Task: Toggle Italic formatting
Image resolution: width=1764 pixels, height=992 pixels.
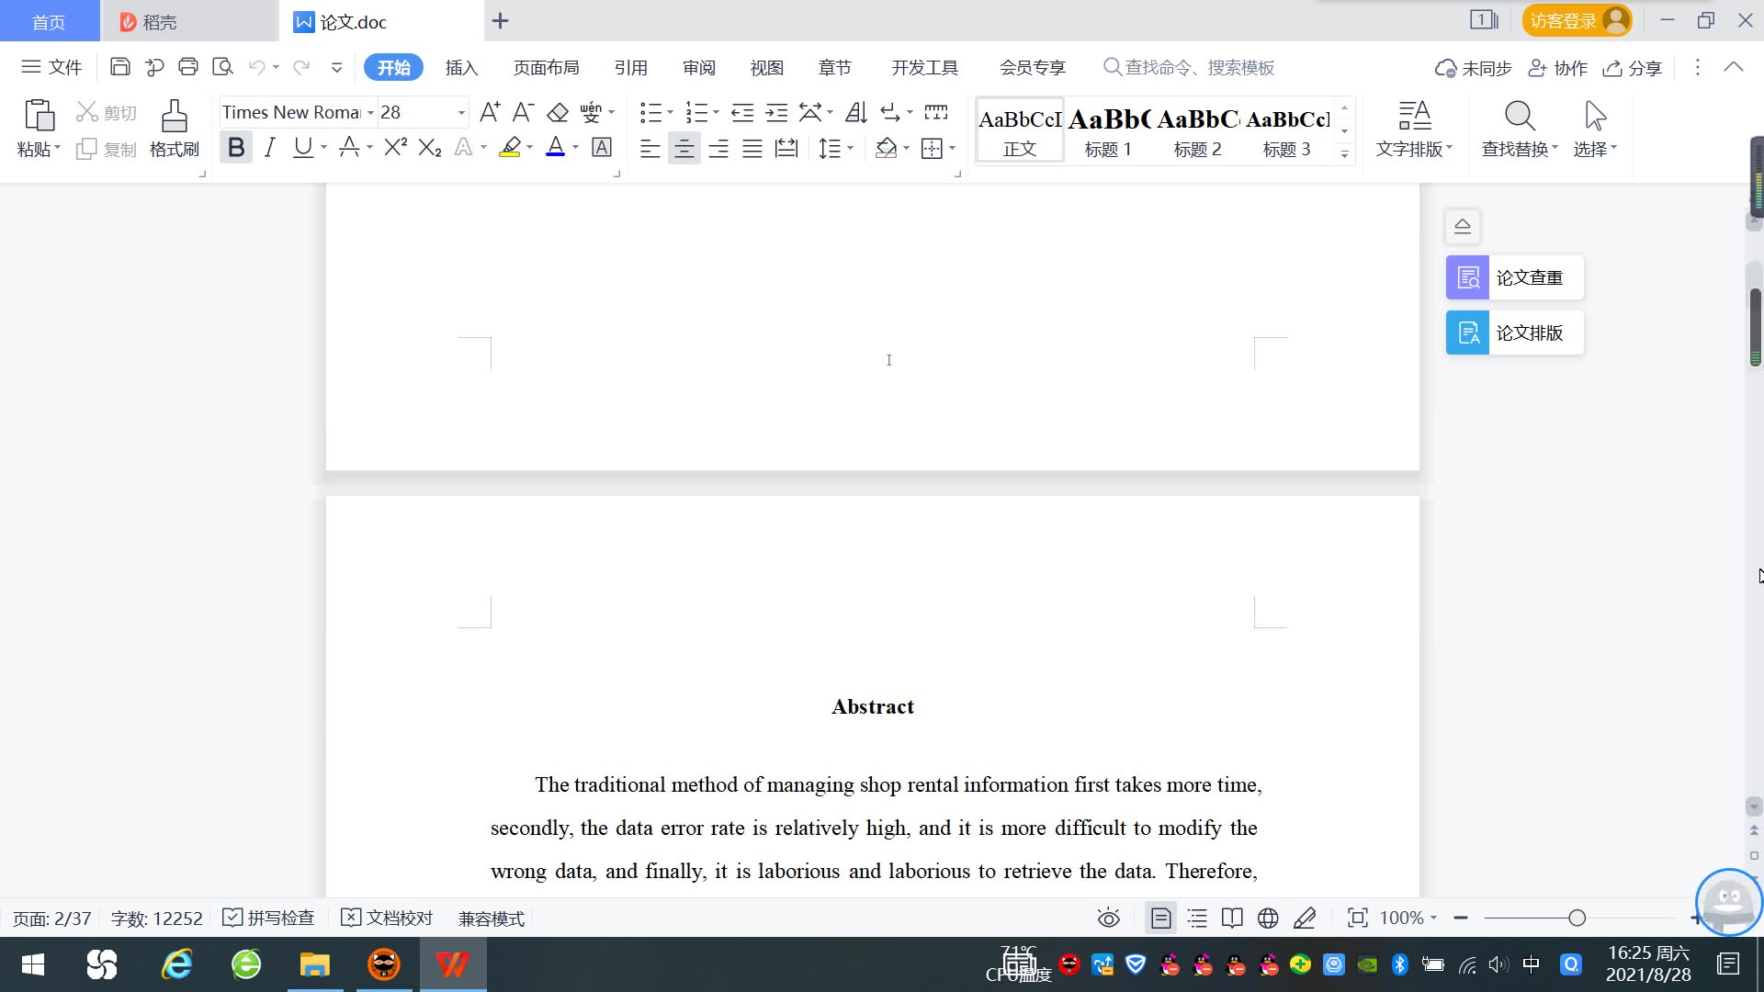Action: click(269, 148)
